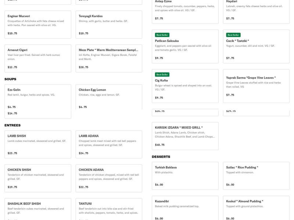Open the Enginar Mucveri menu item
This screenshot has height=220, width=294.
(x=37, y=25)
